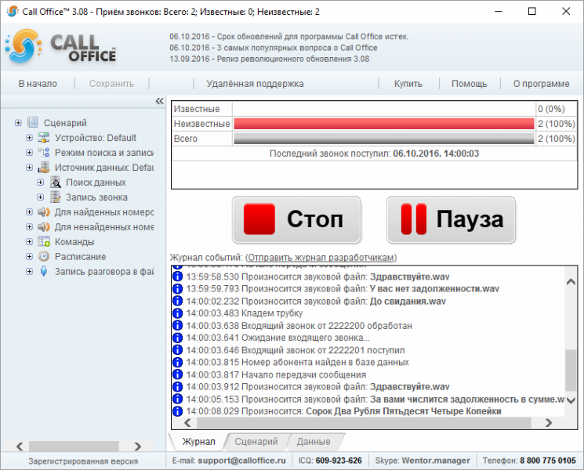Expand the Для ненайденных номеров node
The image size is (584, 470).
click(x=30, y=227)
